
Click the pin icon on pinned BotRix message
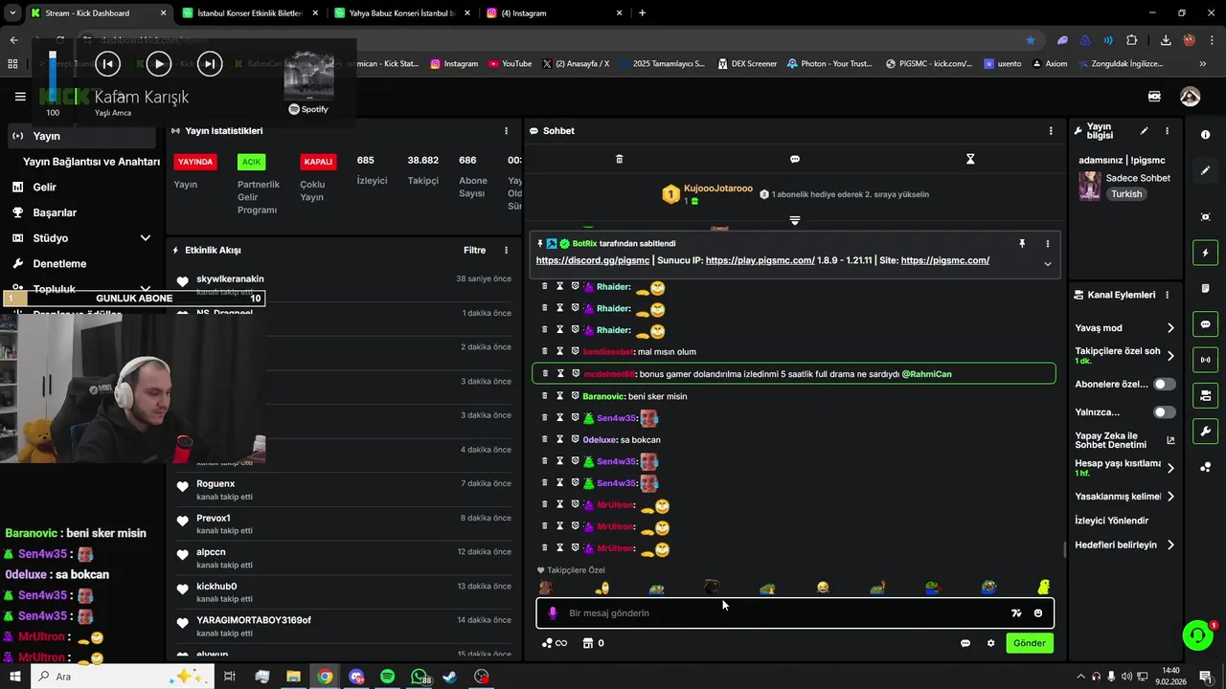1022,244
